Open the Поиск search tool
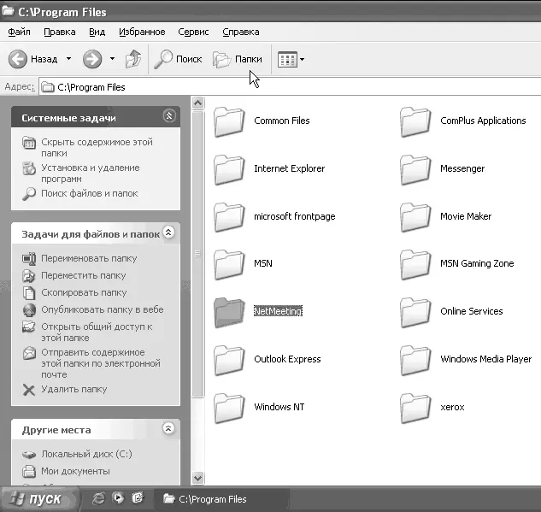 [178, 59]
